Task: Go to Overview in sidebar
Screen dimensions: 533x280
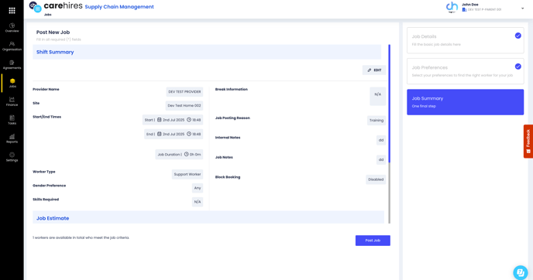Action: point(12,28)
